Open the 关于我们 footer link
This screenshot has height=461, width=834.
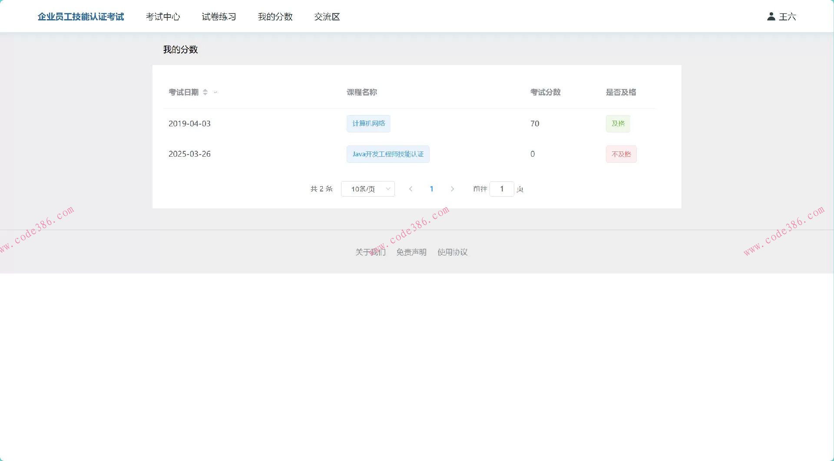370,252
